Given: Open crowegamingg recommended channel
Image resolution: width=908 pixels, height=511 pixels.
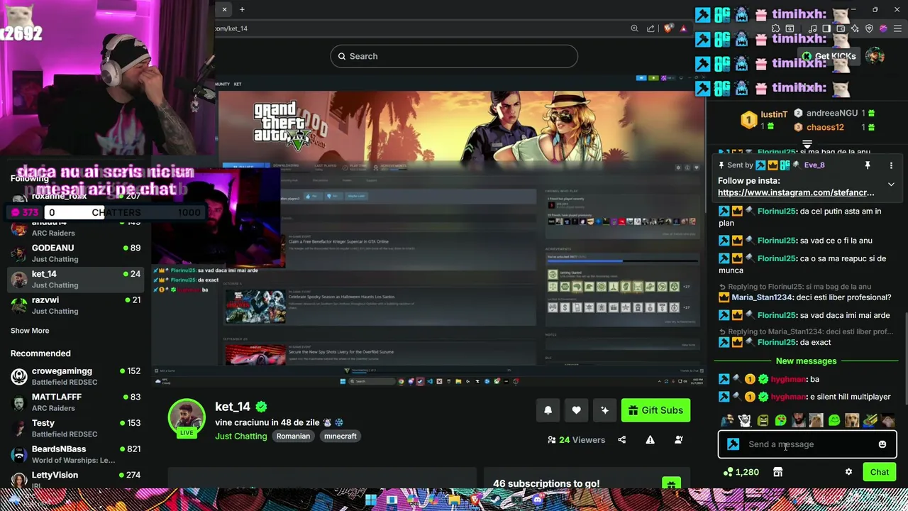Looking at the screenshot, I should (x=76, y=376).
